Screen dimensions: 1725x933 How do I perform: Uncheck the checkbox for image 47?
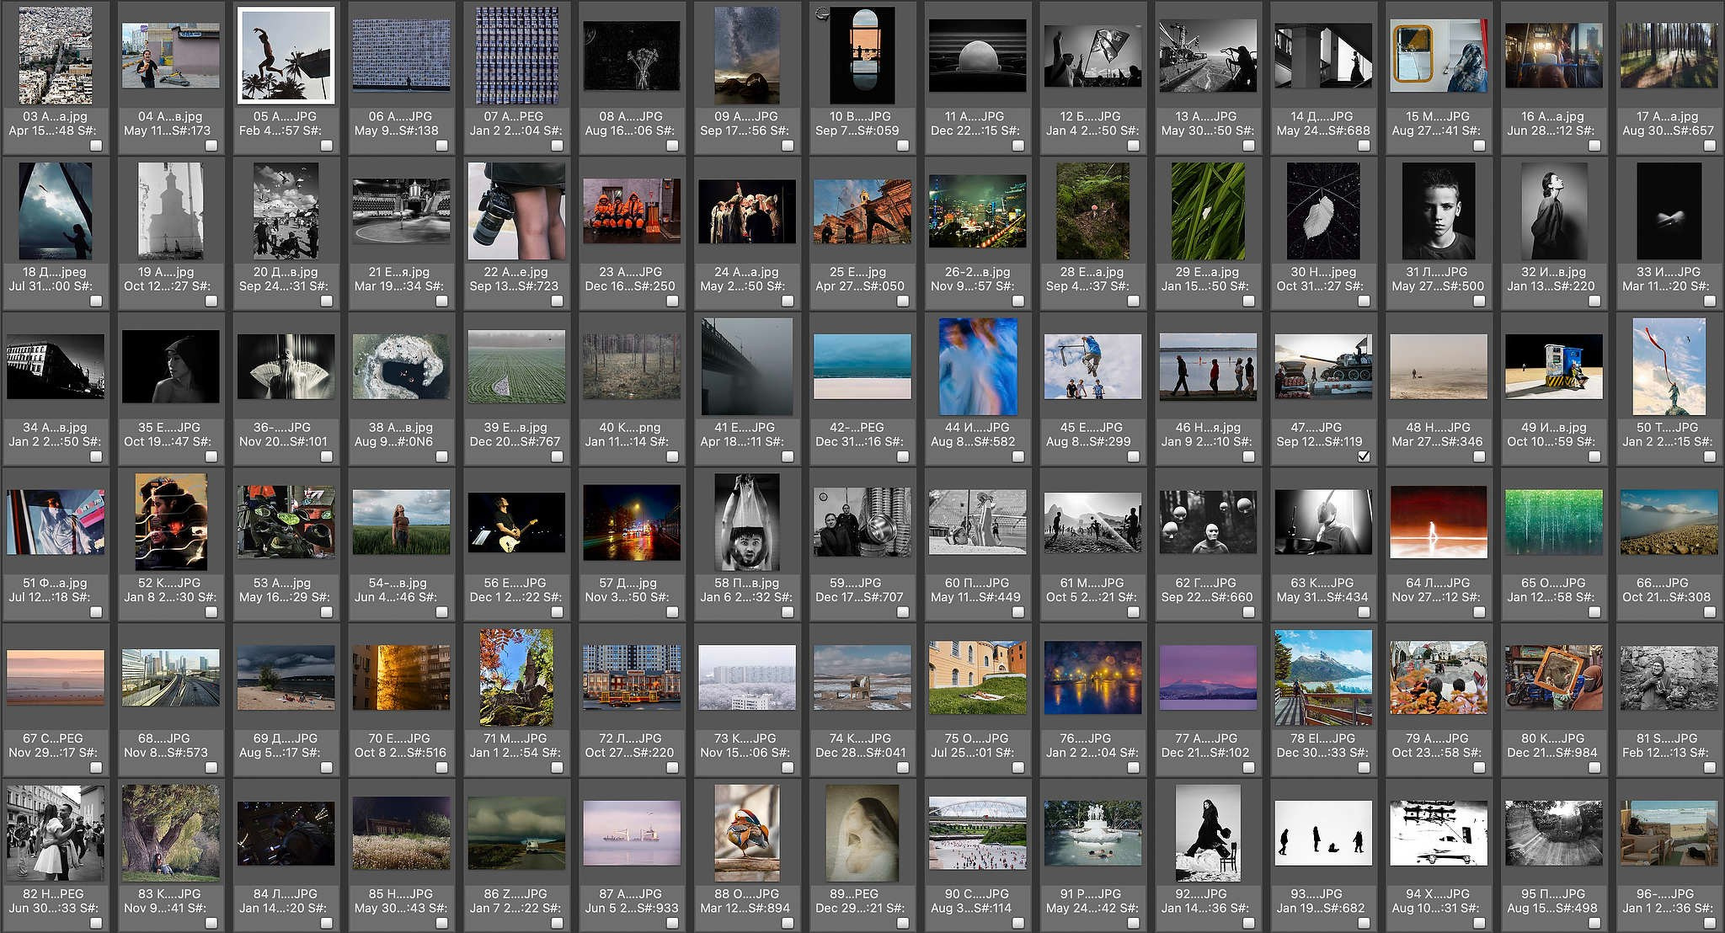pyautogui.click(x=1364, y=456)
